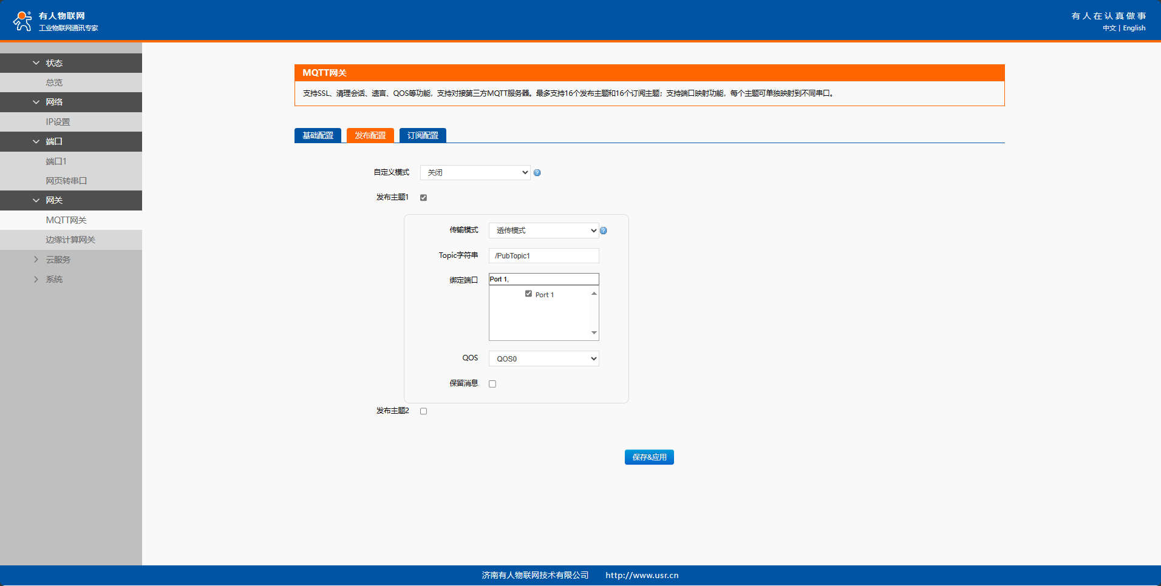Toggle the 保留消息 checkbox

pyautogui.click(x=492, y=384)
